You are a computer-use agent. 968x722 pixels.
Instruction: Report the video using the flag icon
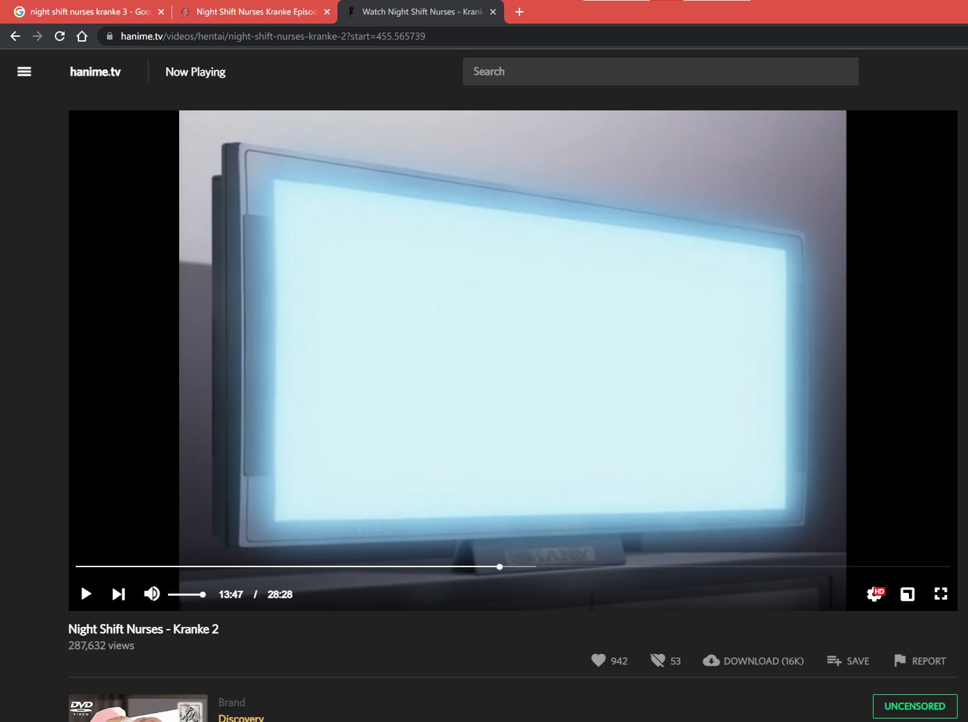point(919,661)
